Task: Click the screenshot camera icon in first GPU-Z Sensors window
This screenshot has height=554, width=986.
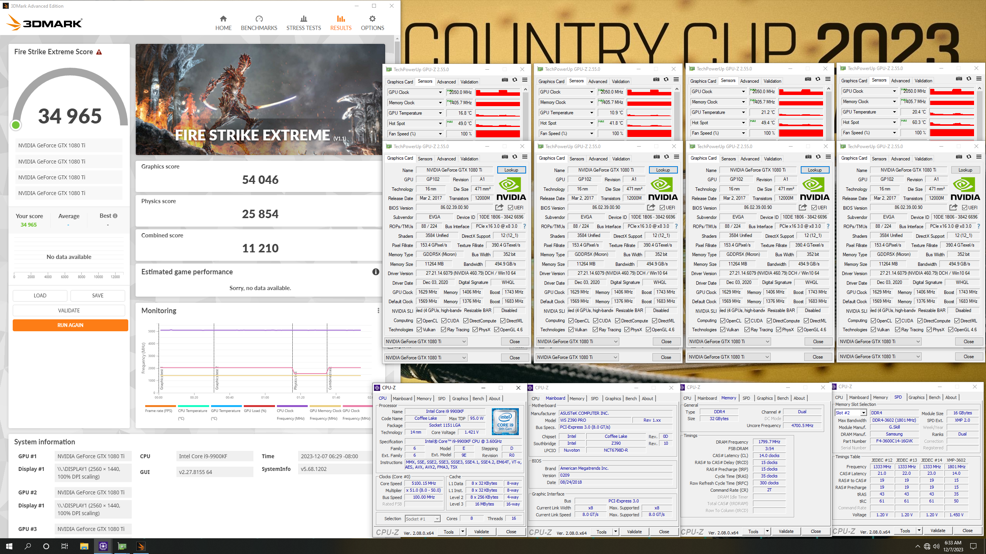Action: [505, 80]
